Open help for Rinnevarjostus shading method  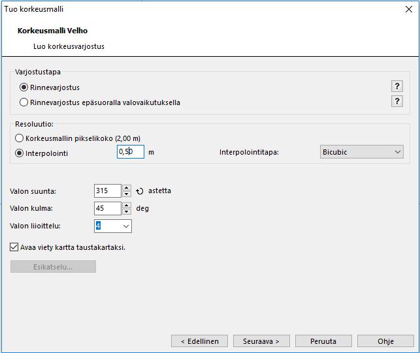[397, 86]
